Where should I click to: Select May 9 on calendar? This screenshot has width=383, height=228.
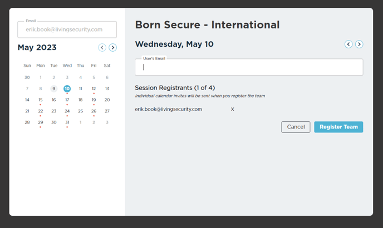[x=54, y=88]
